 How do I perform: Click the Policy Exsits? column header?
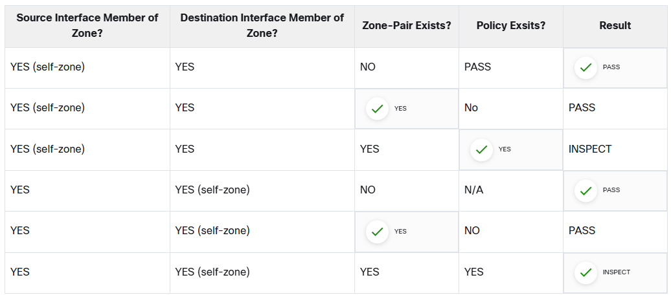(511, 26)
